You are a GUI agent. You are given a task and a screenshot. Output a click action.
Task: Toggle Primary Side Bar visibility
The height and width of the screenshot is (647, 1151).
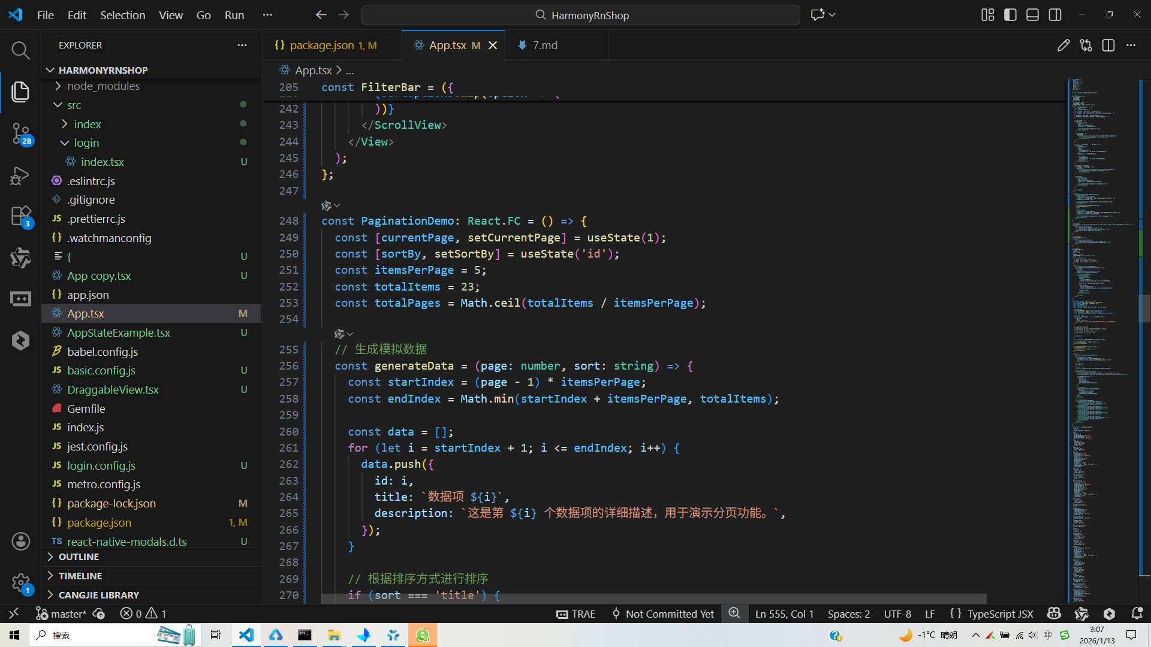[x=1010, y=15]
